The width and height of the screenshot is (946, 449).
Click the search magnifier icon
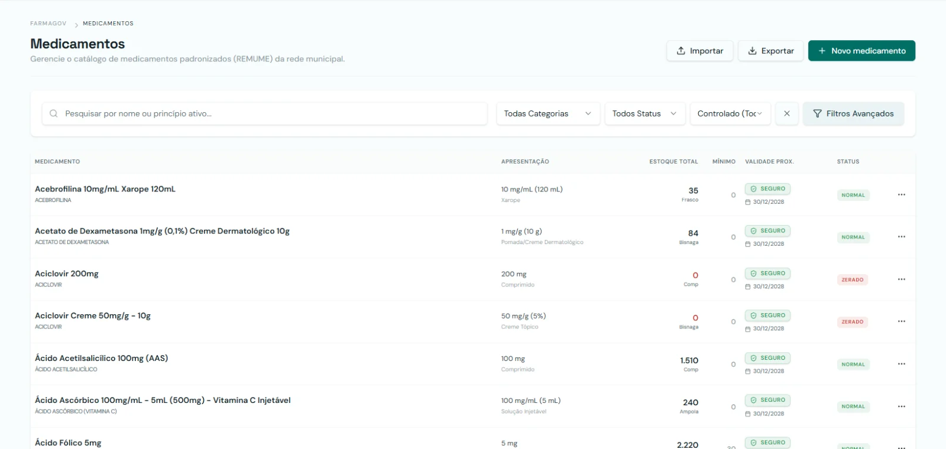point(54,113)
